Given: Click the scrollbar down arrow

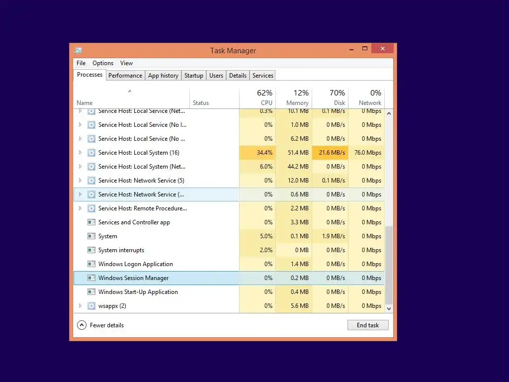Looking at the screenshot, I should click(x=389, y=309).
